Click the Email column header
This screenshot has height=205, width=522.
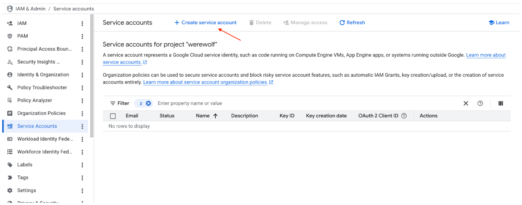coord(132,116)
